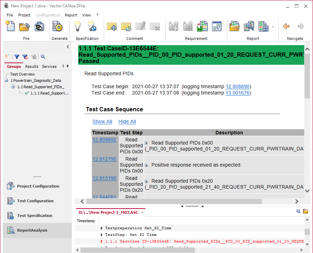This screenshot has width=313, height=253.
Task: Open ReportAnalysis section
Action: click(37, 230)
